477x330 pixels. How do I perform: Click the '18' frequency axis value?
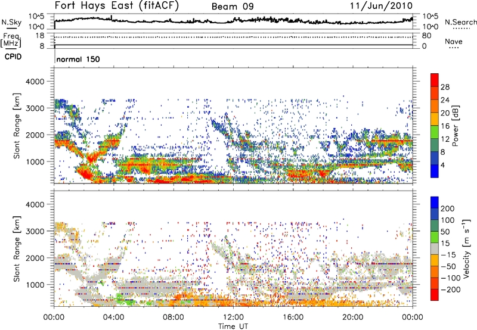click(x=39, y=36)
